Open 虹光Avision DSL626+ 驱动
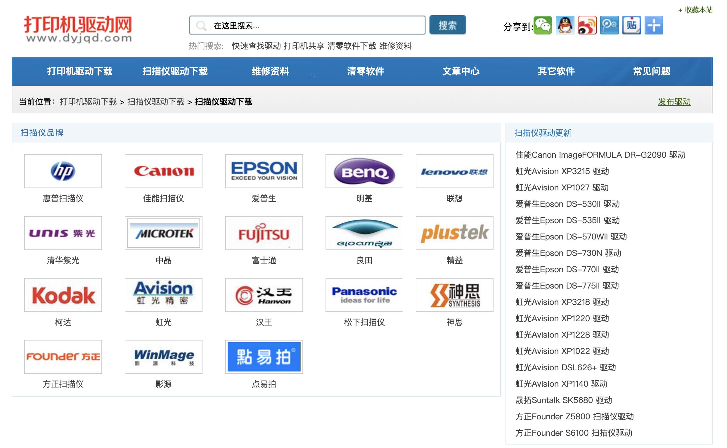Screen dimensions: 727x448 (x=566, y=367)
